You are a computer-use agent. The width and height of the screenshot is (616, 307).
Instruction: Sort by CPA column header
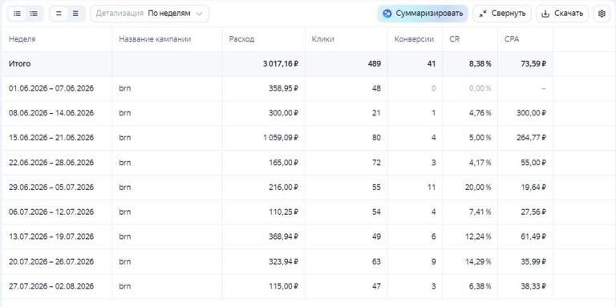pos(512,39)
